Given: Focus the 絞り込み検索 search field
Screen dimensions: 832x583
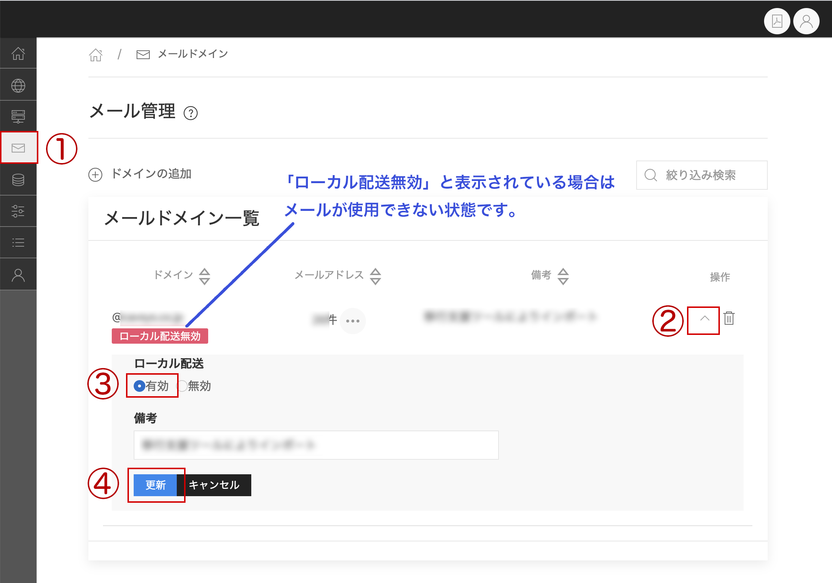Looking at the screenshot, I should coord(702,175).
